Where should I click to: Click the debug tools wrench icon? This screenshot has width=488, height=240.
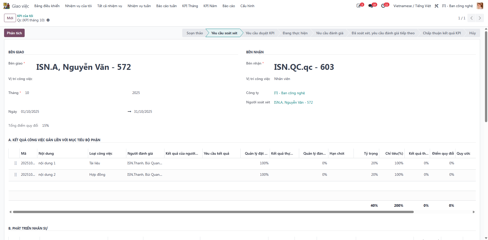point(436,6)
